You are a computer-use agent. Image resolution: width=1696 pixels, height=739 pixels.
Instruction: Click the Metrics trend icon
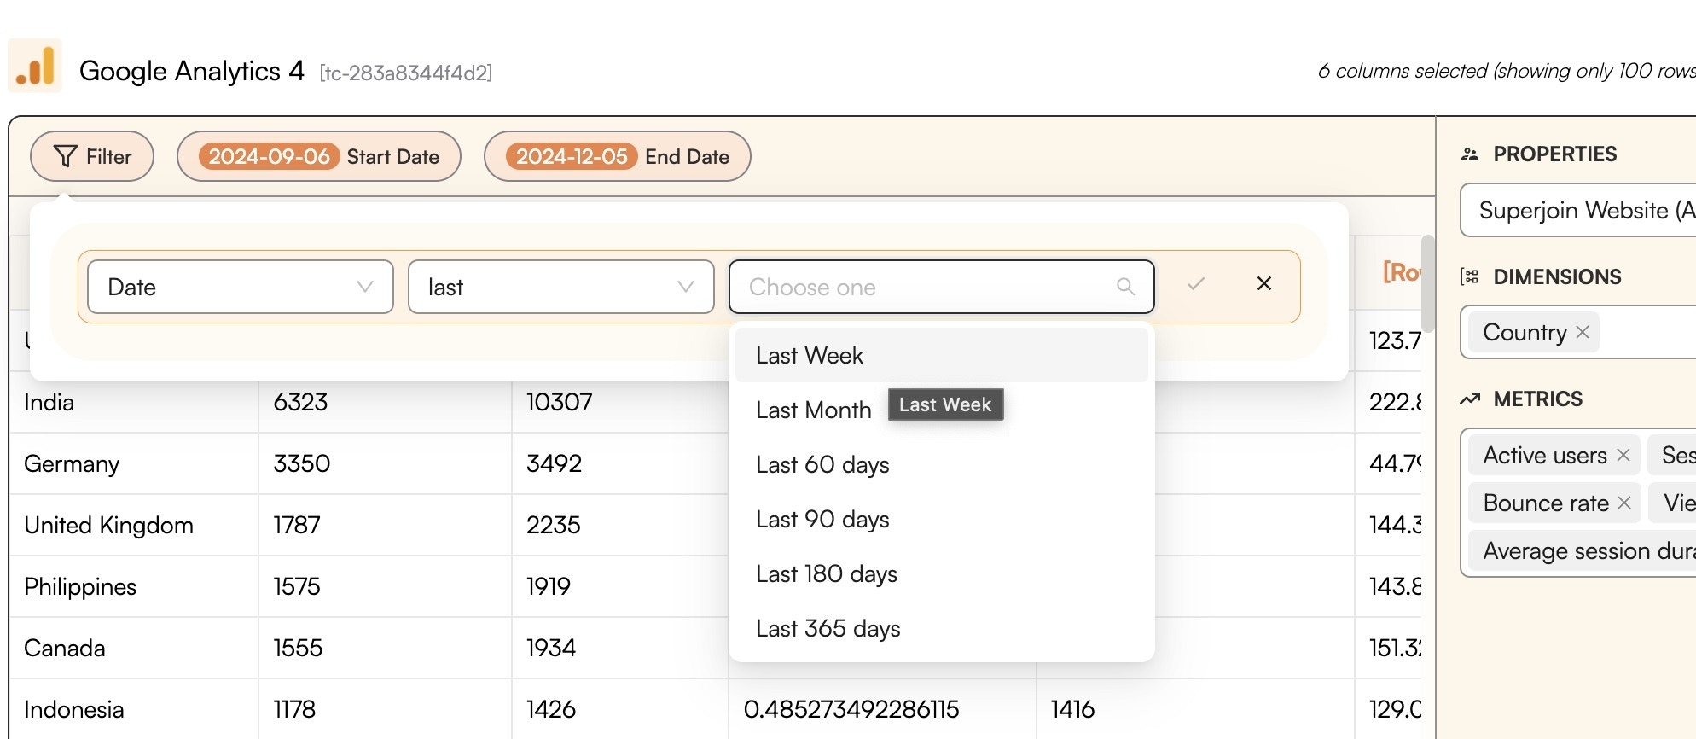click(1470, 399)
